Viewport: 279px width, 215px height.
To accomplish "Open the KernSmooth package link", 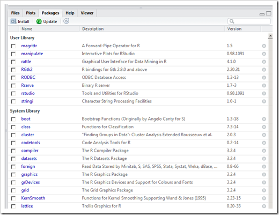I will [x=33, y=198].
